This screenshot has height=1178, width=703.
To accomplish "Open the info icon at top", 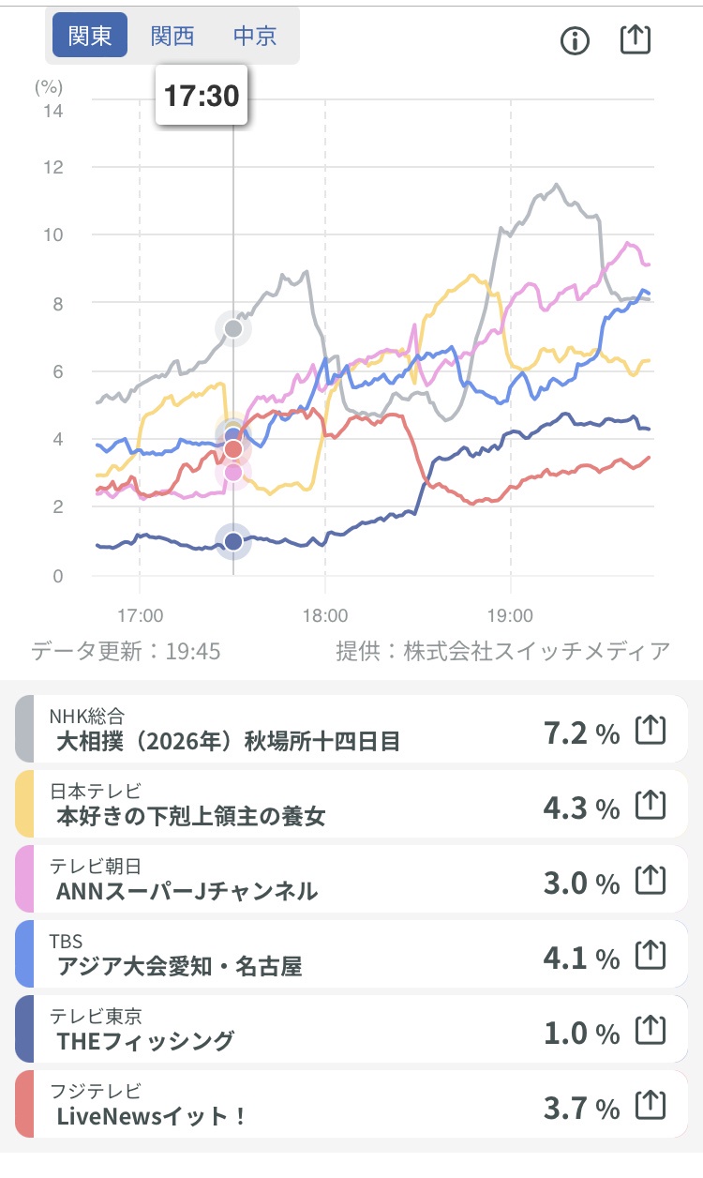I will (575, 40).
